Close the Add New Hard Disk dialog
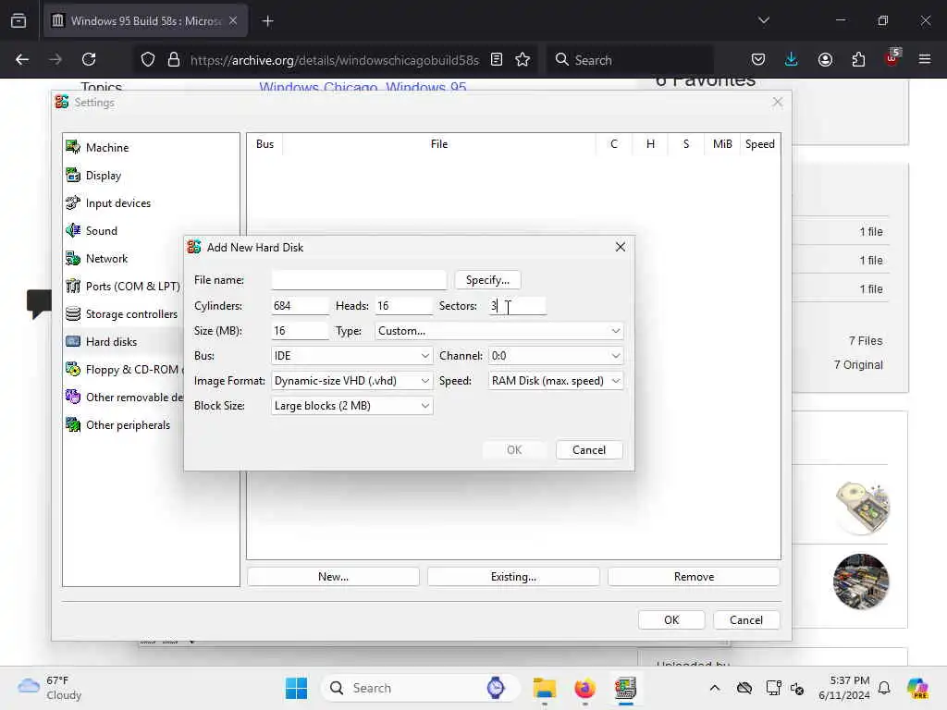Viewport: 947px width, 710px height. [x=621, y=247]
